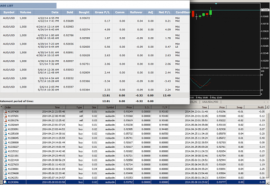Click the icon of order 41242251

(5, 178)
